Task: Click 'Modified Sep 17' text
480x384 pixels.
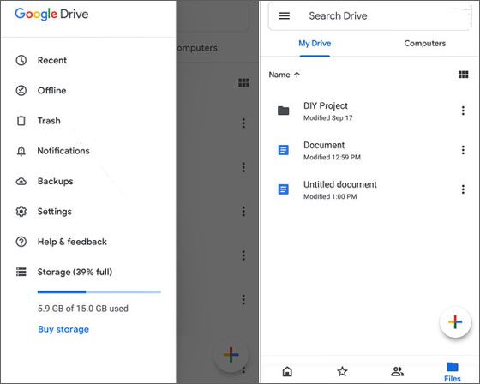Action: (327, 118)
